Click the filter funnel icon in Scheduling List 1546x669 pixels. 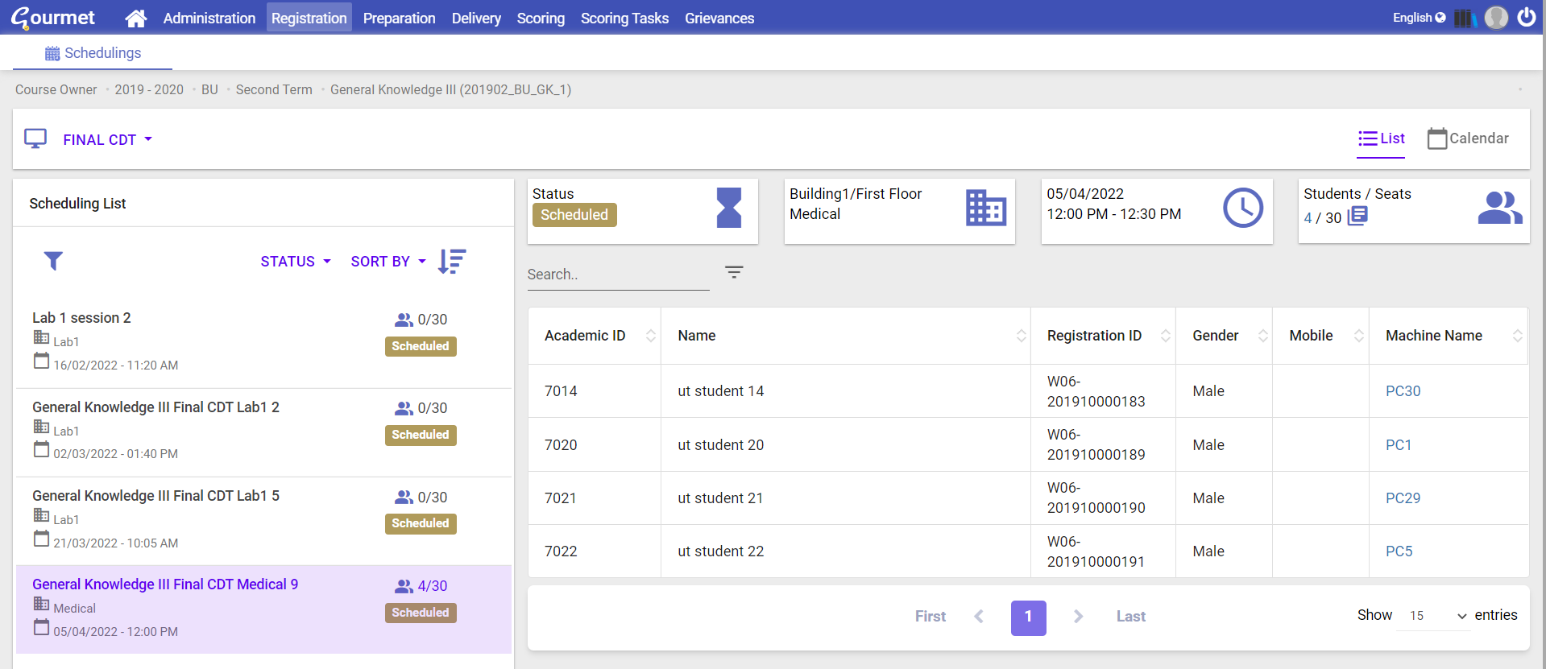click(x=53, y=261)
